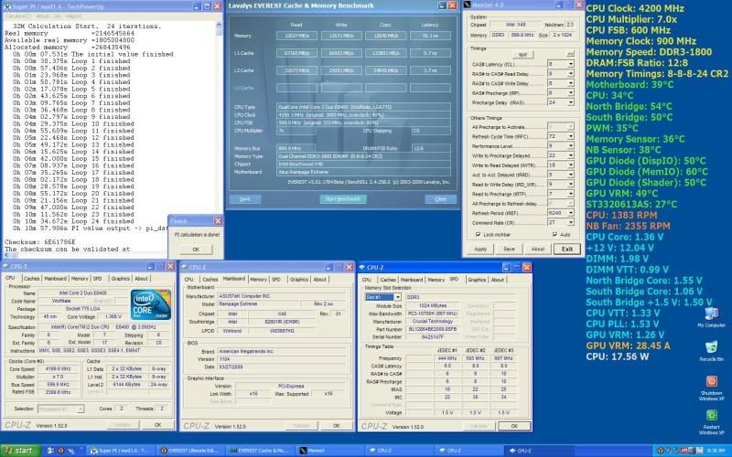This screenshot has width=732, height=457.
Task: Click the >> button in MemSet Timings
Action: 570,55
